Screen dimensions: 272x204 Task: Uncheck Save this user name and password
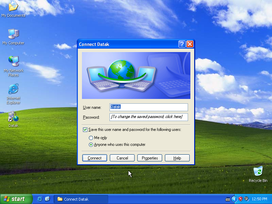pos(85,130)
